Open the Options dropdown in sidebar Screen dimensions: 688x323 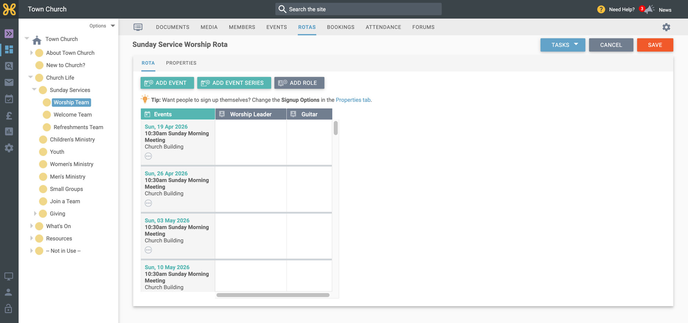[102, 26]
